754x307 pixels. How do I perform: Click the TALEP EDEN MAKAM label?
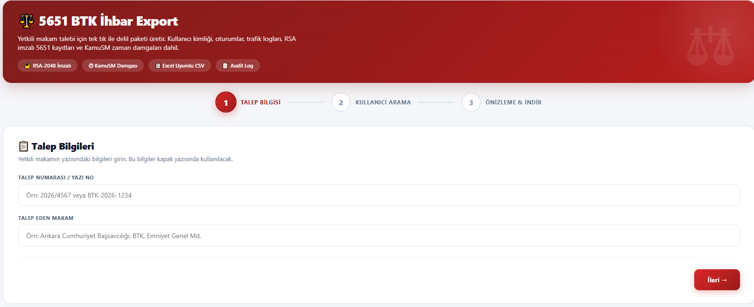[x=46, y=218]
